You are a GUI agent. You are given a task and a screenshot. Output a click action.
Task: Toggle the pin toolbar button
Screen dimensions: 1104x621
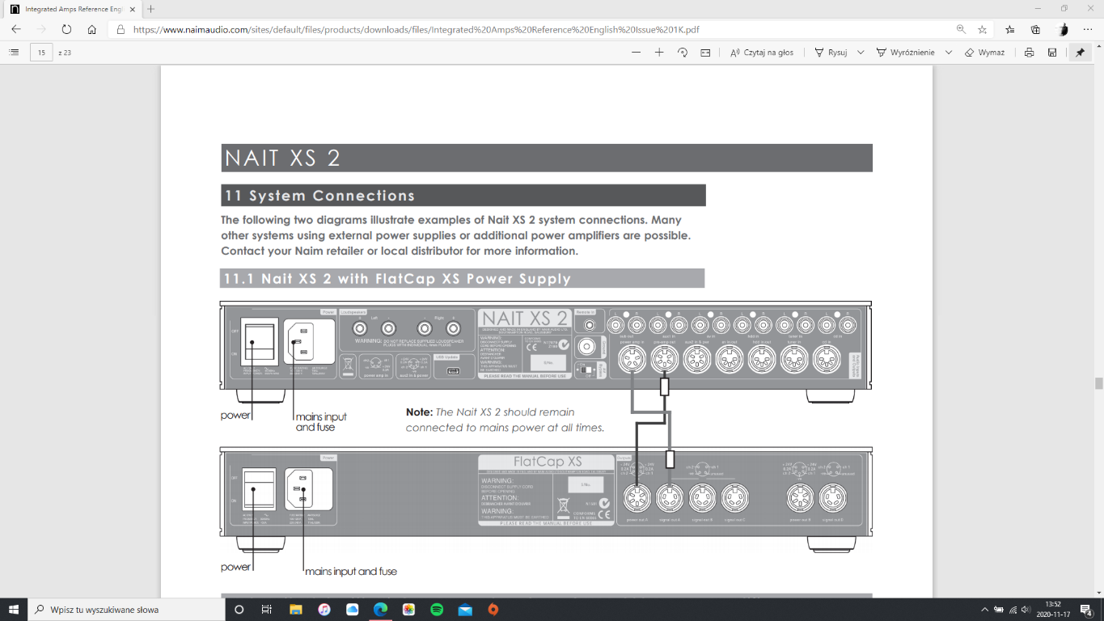(1080, 53)
